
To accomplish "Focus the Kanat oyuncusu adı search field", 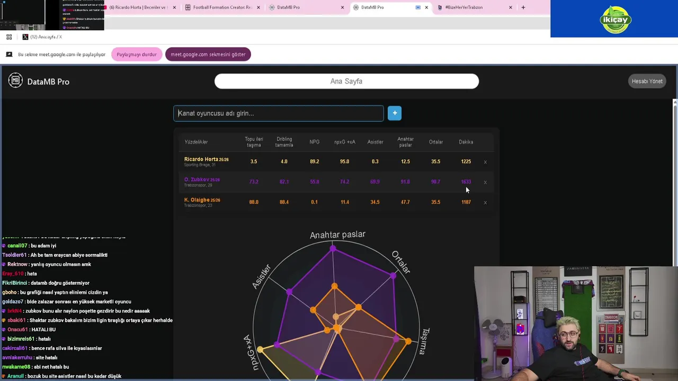I will 279,113.
